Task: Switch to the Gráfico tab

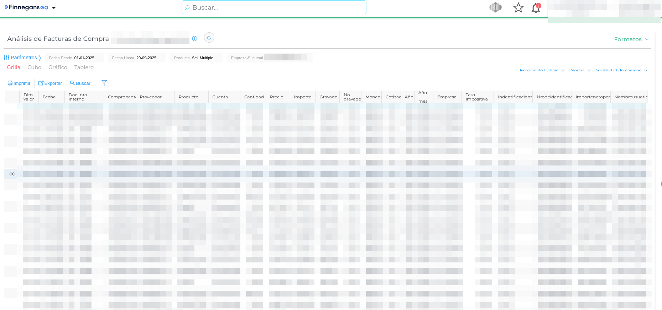Action: 58,67
